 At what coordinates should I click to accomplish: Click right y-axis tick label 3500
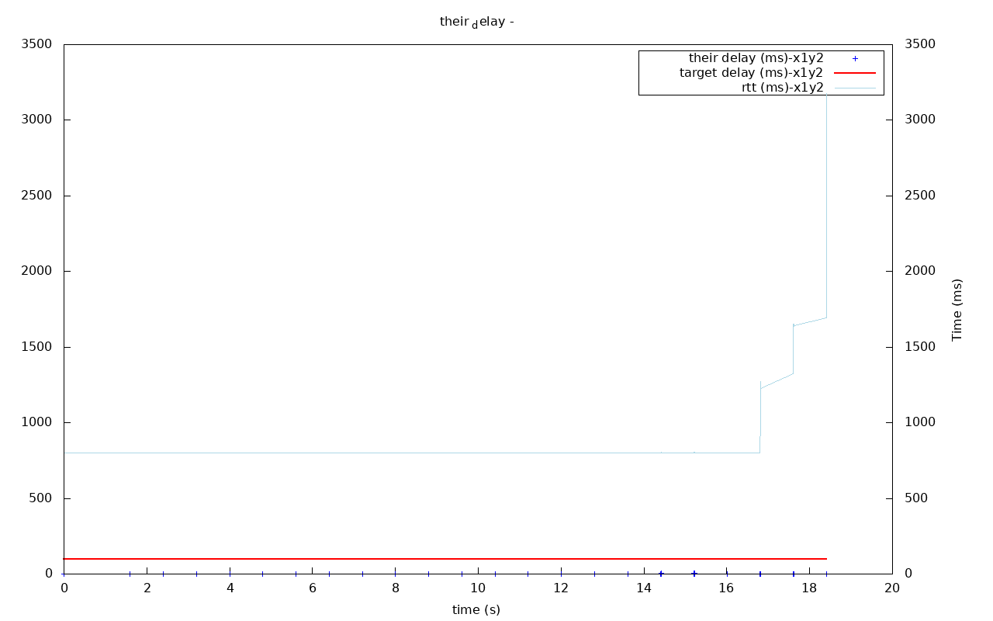coord(920,44)
